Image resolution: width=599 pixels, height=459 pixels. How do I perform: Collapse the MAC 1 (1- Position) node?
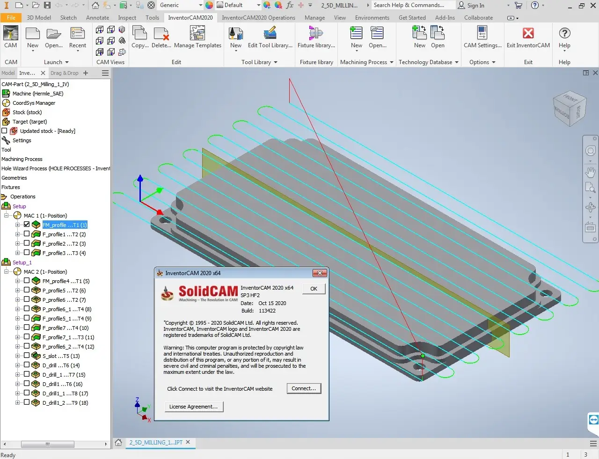(x=7, y=215)
